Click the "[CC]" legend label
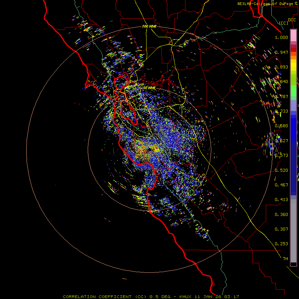The height and width of the screenshot is (299, 299). pos(284,23)
